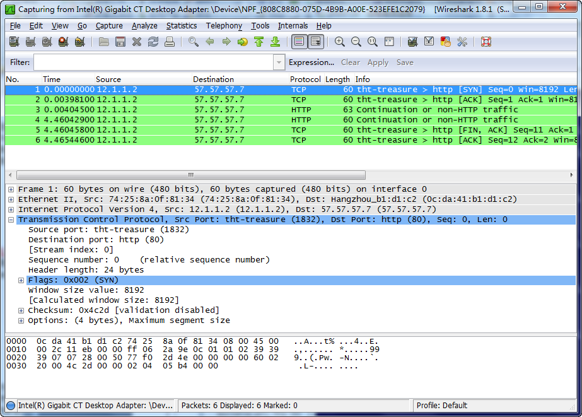Image resolution: width=582 pixels, height=417 pixels.
Task: Open help lifebuoy icon
Action: pyautogui.click(x=486, y=42)
